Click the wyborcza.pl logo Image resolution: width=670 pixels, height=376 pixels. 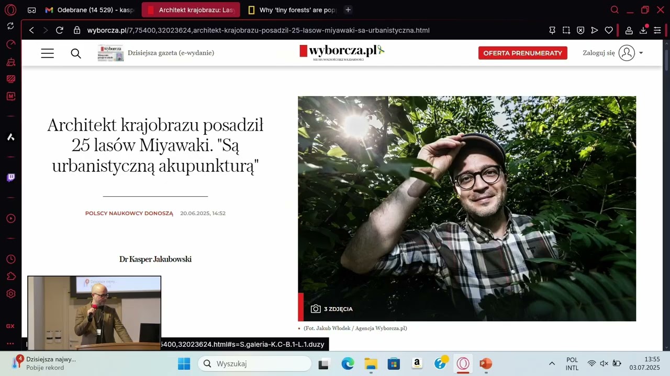(x=342, y=52)
